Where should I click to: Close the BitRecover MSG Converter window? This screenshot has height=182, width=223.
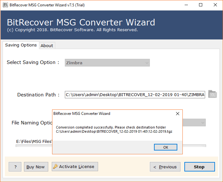[215, 5]
